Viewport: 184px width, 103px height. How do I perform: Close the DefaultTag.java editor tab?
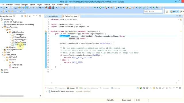78,16
